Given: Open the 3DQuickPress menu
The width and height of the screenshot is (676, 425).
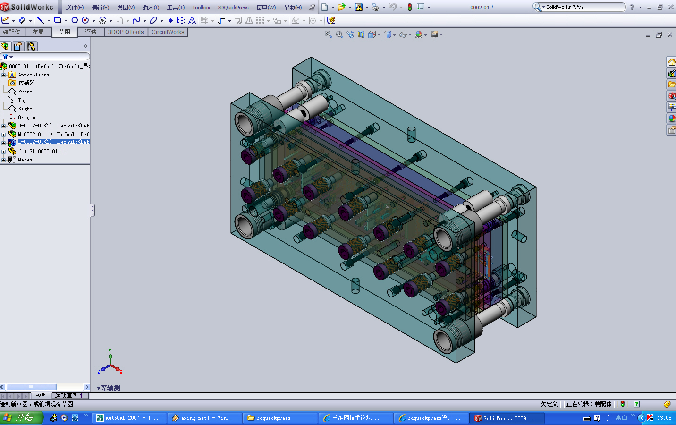Looking at the screenshot, I should click(x=233, y=8).
